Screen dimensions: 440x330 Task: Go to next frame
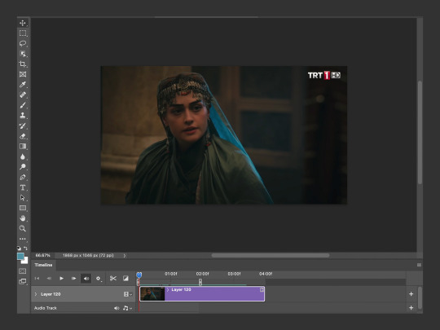(74, 279)
